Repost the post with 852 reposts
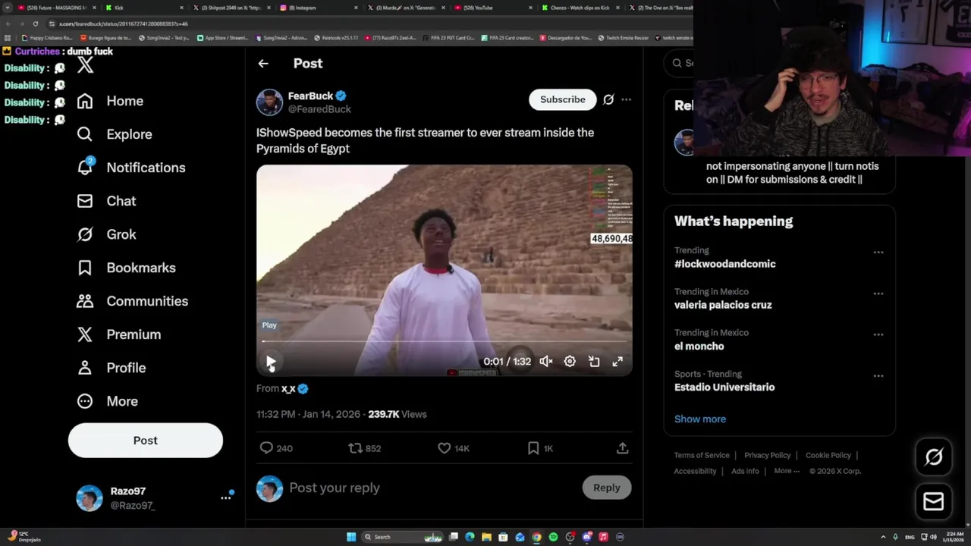This screenshot has width=971, height=546. pos(364,448)
